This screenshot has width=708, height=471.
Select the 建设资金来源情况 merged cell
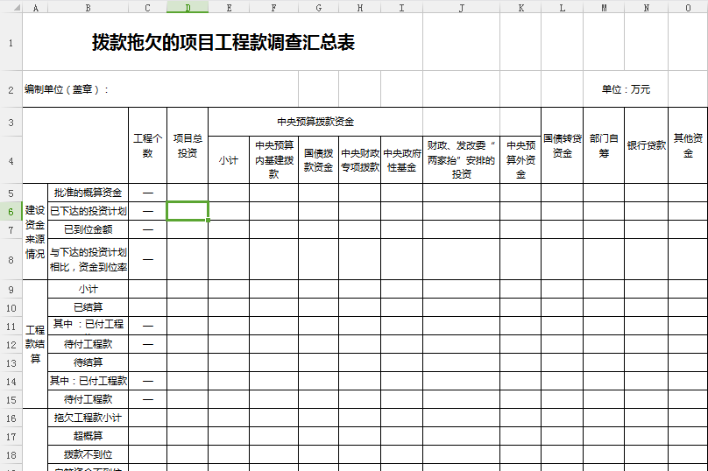(35, 232)
